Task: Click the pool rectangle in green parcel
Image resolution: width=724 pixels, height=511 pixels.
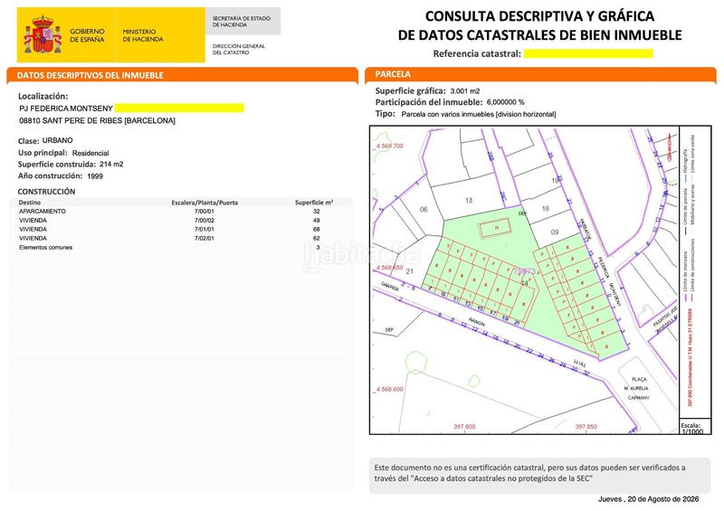Action: pos(494,228)
